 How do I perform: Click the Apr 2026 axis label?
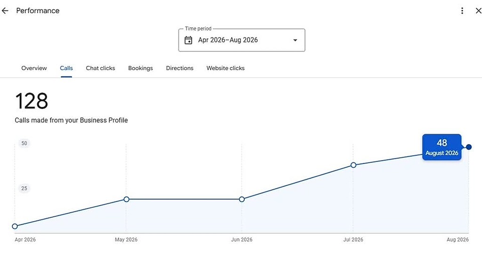[x=25, y=239]
